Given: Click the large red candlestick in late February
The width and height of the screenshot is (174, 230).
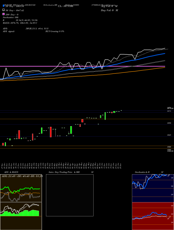Looking at the screenshot, I should click(51, 132).
